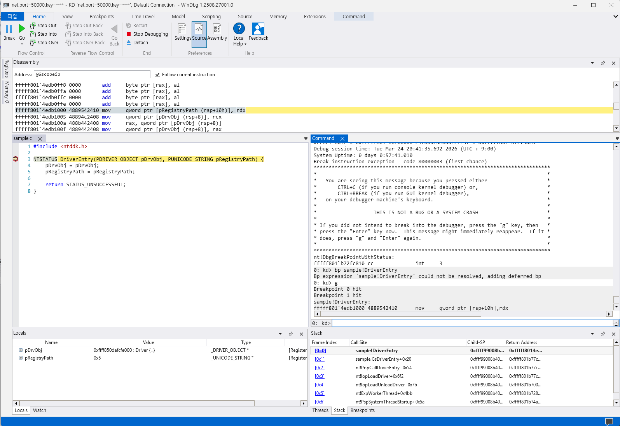The image size is (620, 426).
Task: Toggle Follow current instruction checkbox
Action: click(x=157, y=75)
